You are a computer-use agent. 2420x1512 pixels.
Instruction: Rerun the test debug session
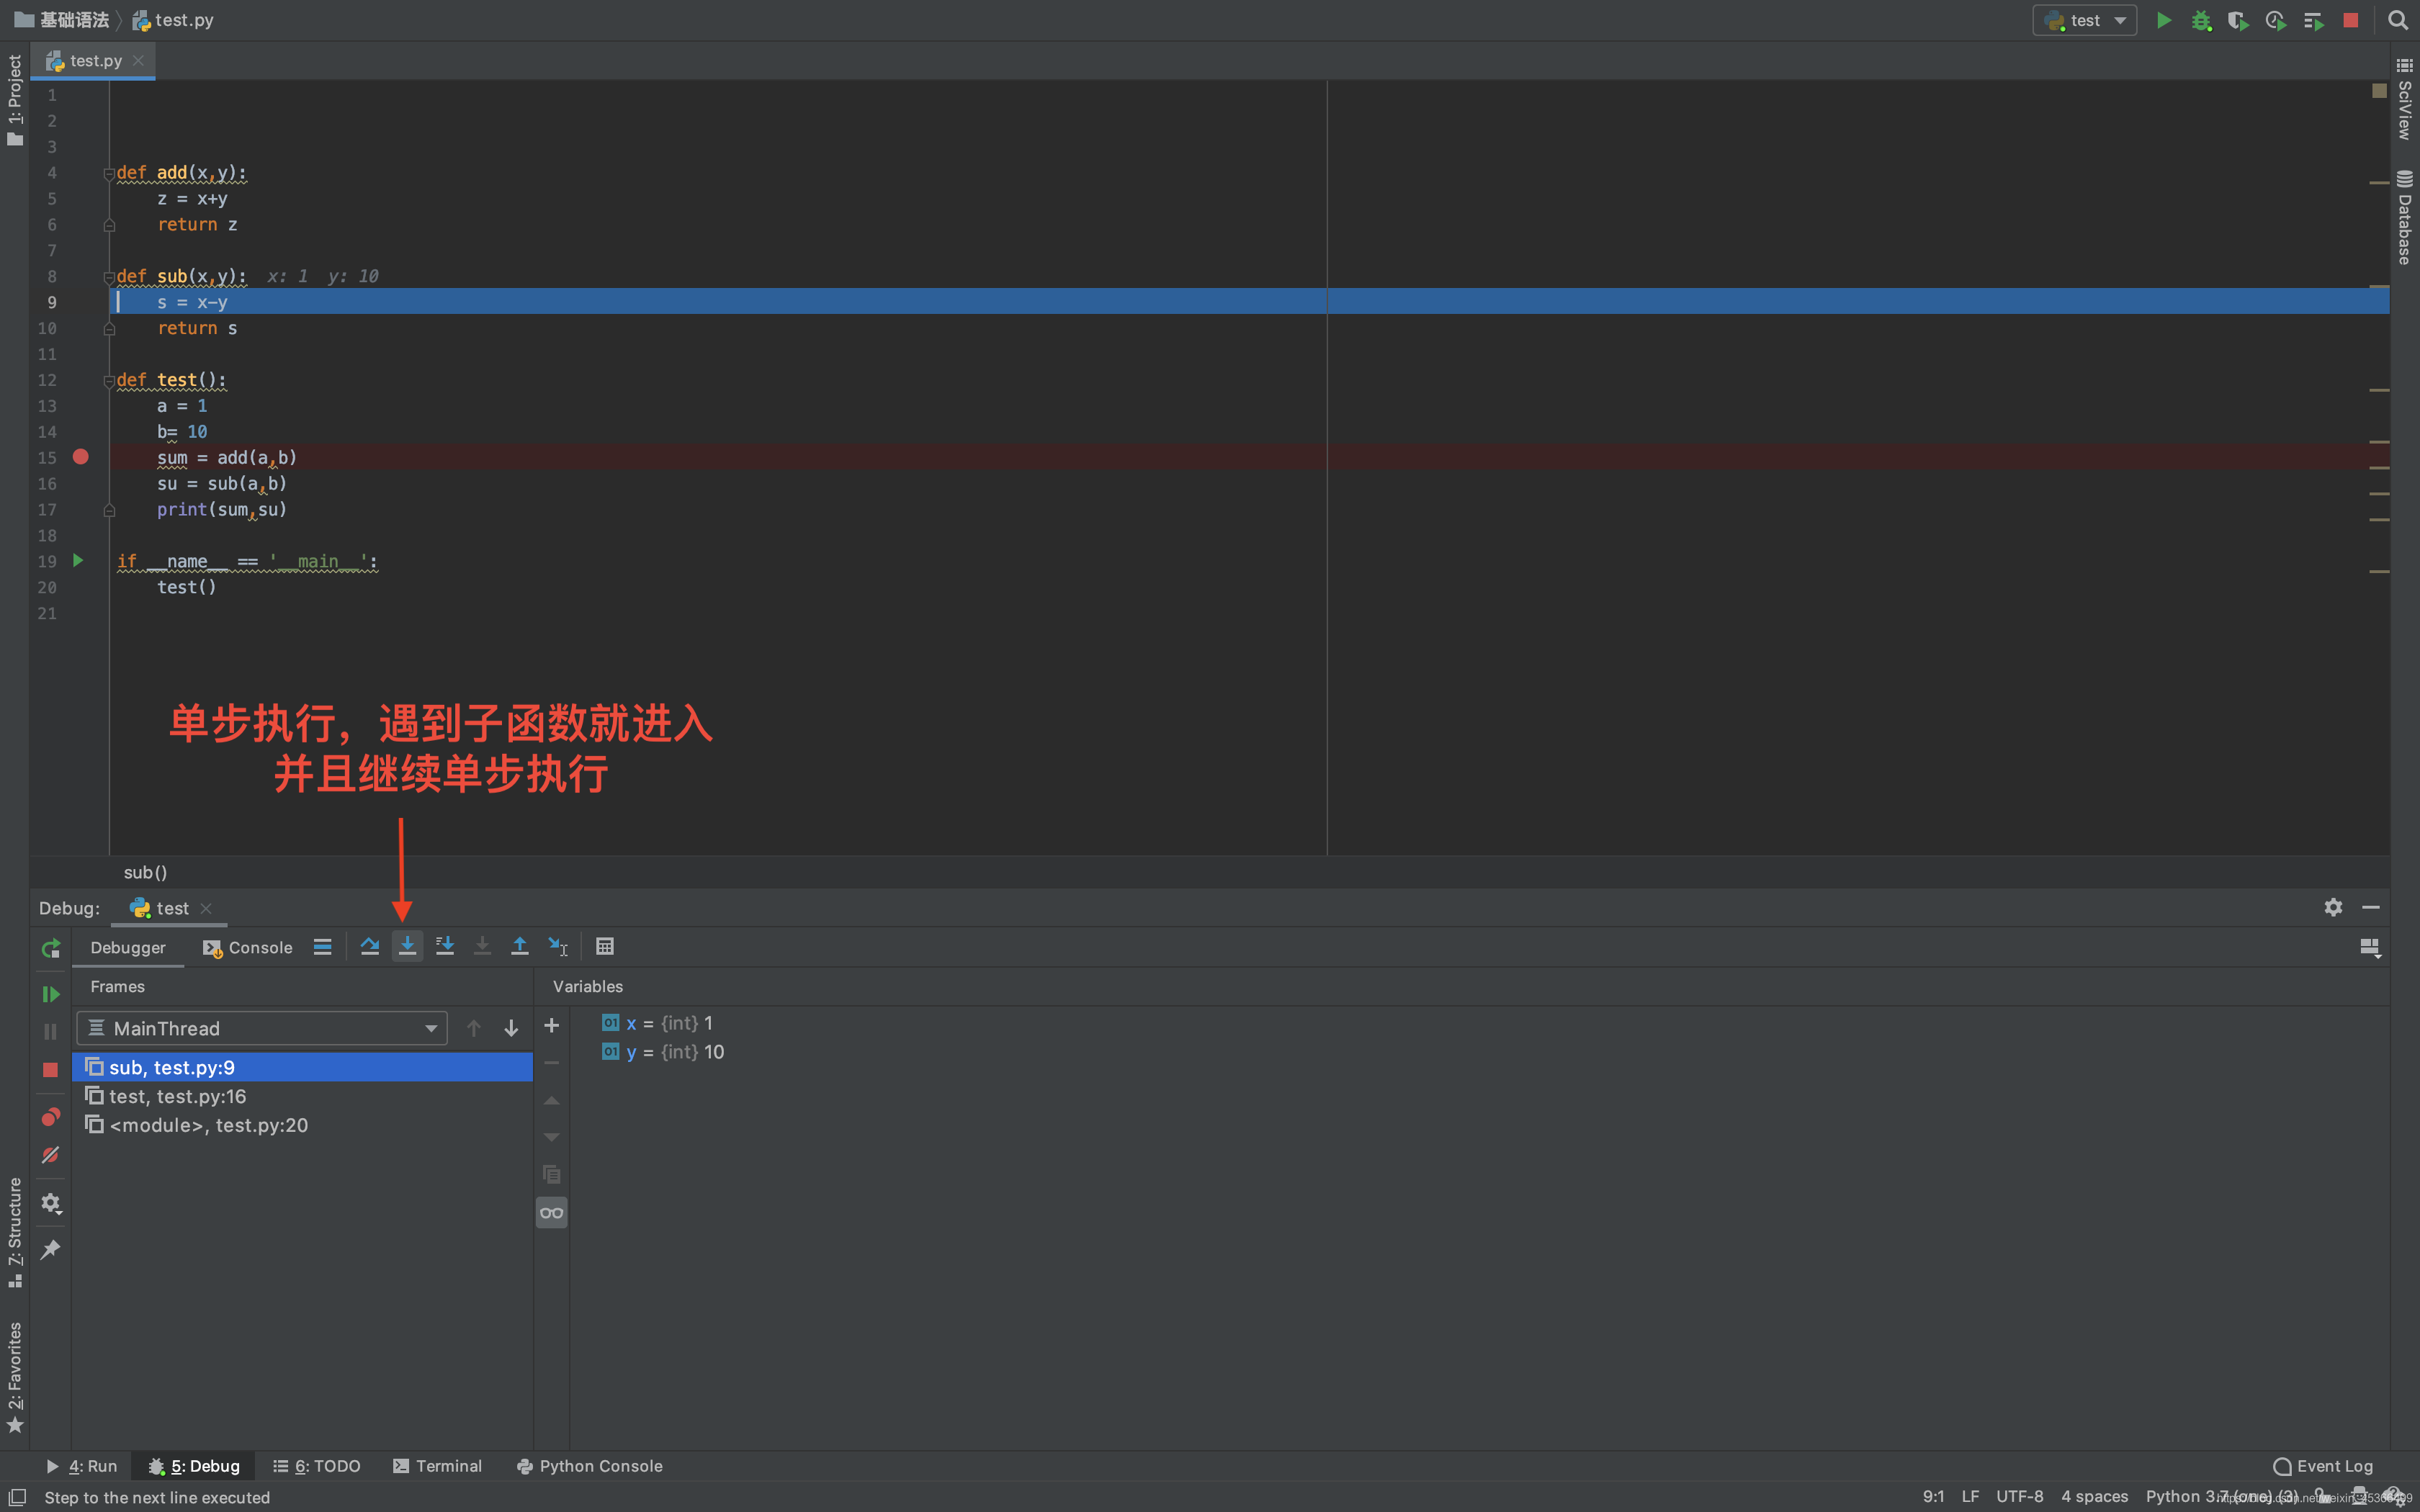pos(50,948)
